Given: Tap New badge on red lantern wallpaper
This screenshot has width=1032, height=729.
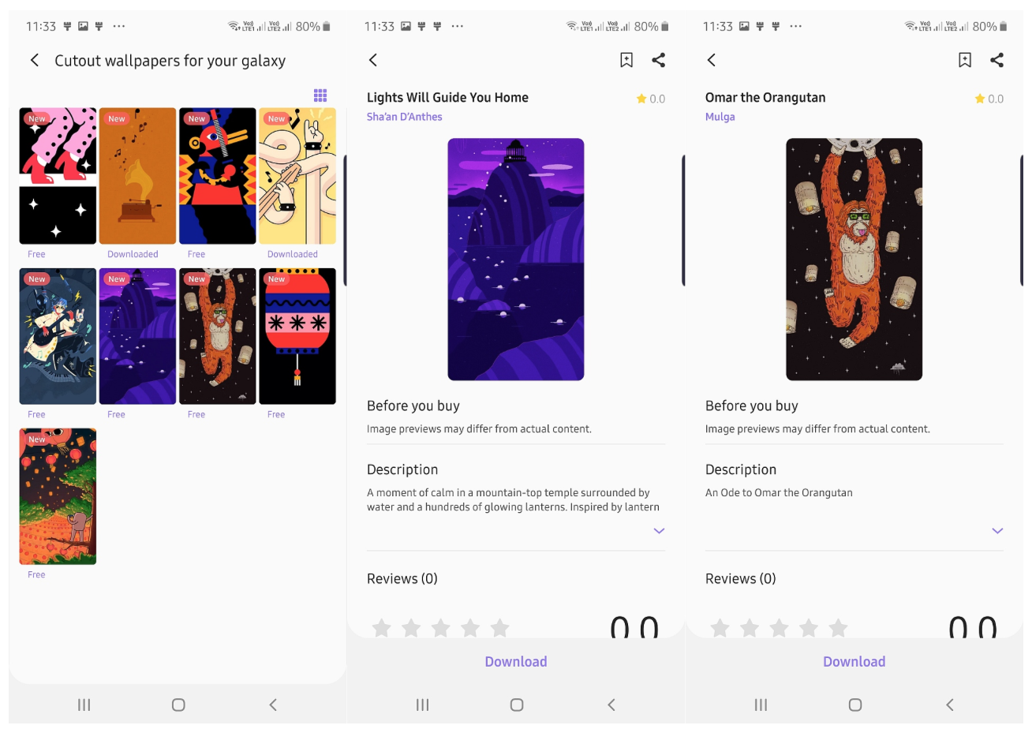Looking at the screenshot, I should pos(276,279).
